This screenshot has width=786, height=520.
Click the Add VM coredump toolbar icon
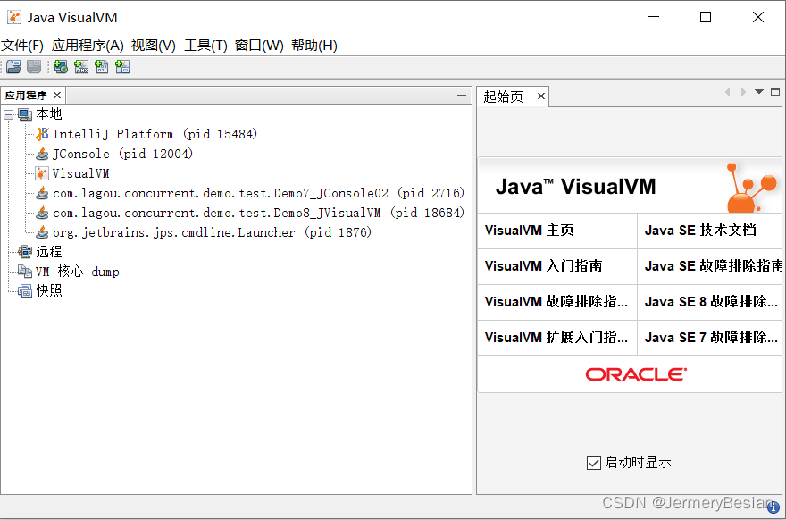point(102,67)
